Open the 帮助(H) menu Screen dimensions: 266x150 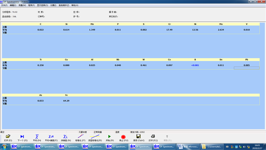click(75, 5)
